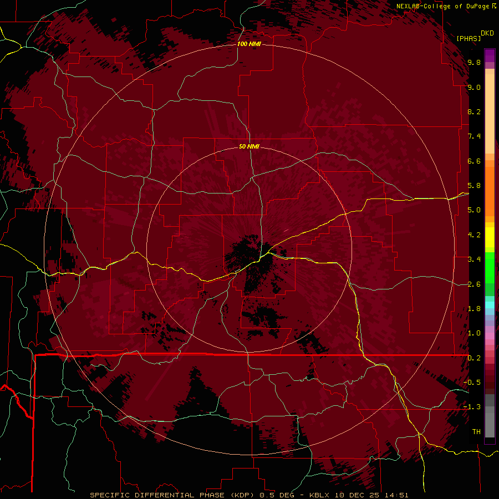The width and height of the screenshot is (499, 499).
Task: Click the TH threshold label on legend
Action: point(476,432)
